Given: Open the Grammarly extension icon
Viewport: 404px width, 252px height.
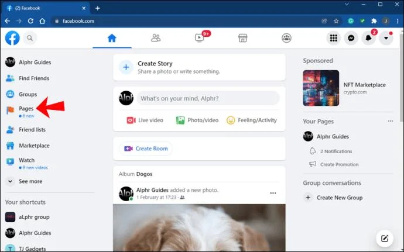Looking at the screenshot, I should [x=351, y=21].
